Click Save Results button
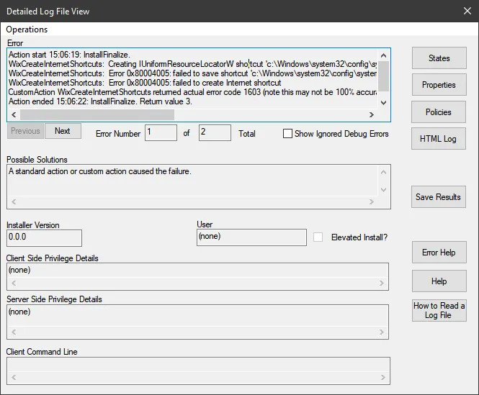Screen dimensions: 479x395 tap(439, 197)
